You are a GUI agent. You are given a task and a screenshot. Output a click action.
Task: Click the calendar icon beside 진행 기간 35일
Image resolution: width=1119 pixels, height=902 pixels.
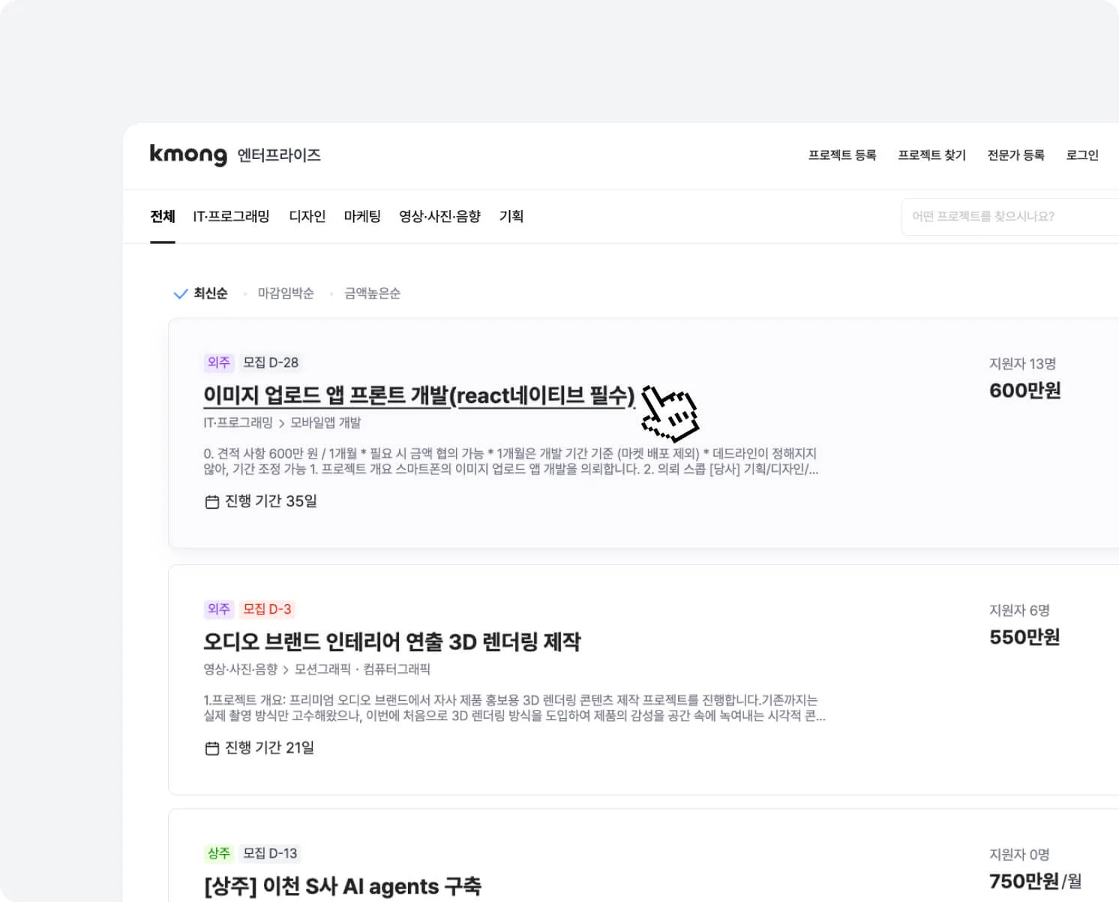point(212,502)
